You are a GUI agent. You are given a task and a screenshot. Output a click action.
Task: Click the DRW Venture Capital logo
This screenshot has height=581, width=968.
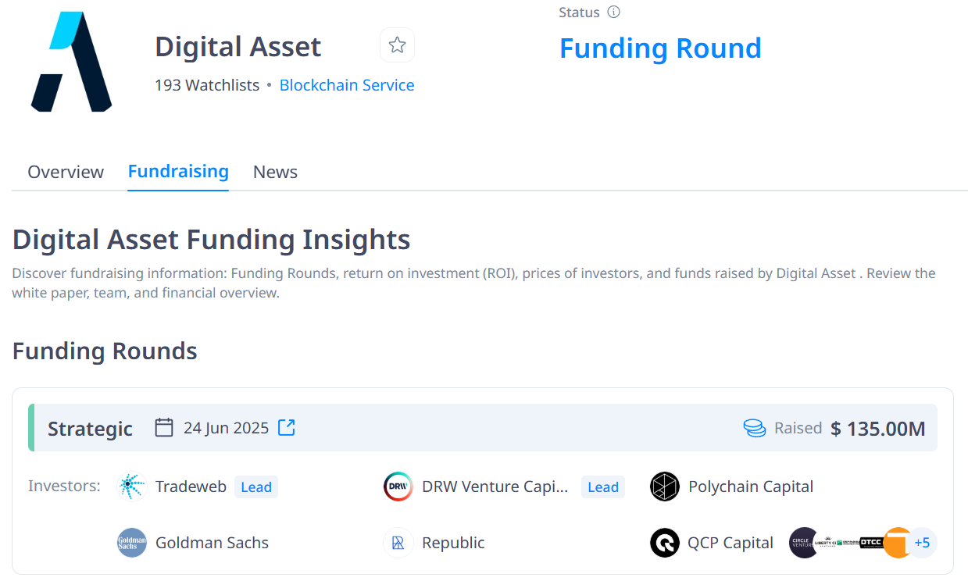pos(398,487)
